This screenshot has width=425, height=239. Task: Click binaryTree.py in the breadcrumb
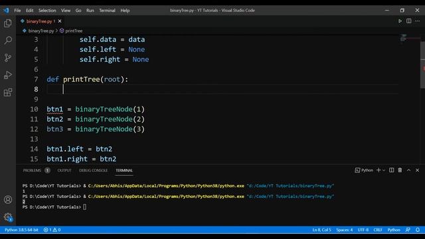(41, 31)
